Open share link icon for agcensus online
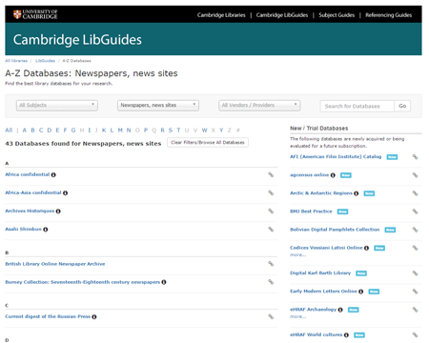This screenshot has width=429, height=343. 415,174
